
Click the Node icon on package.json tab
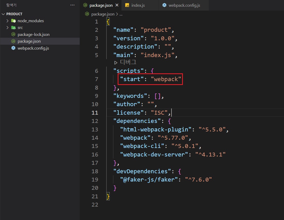(x=85, y=5)
